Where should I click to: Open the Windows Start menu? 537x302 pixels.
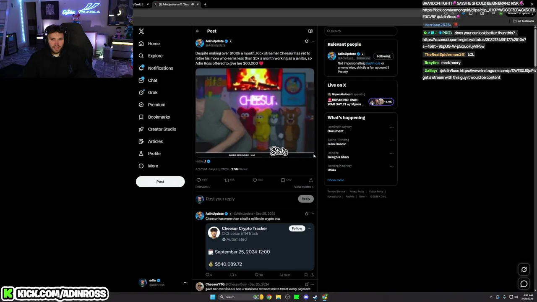213,297
